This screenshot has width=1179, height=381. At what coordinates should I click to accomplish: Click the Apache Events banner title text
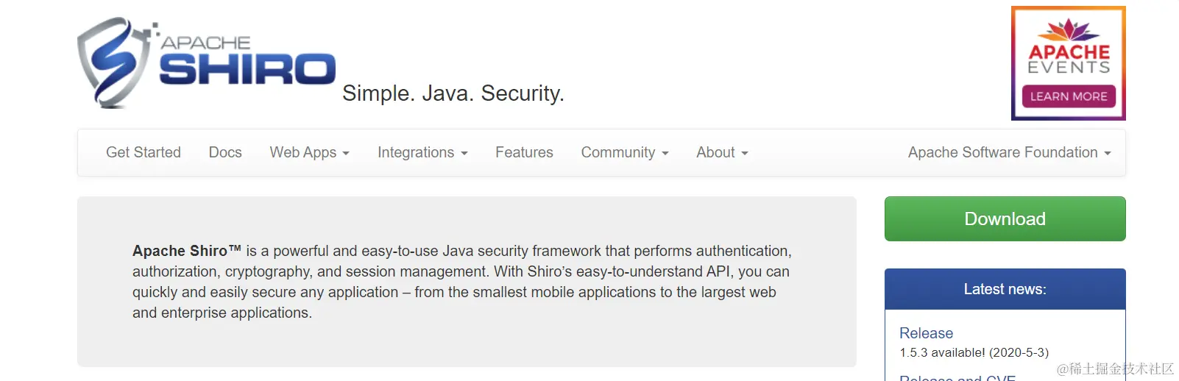1069,59
